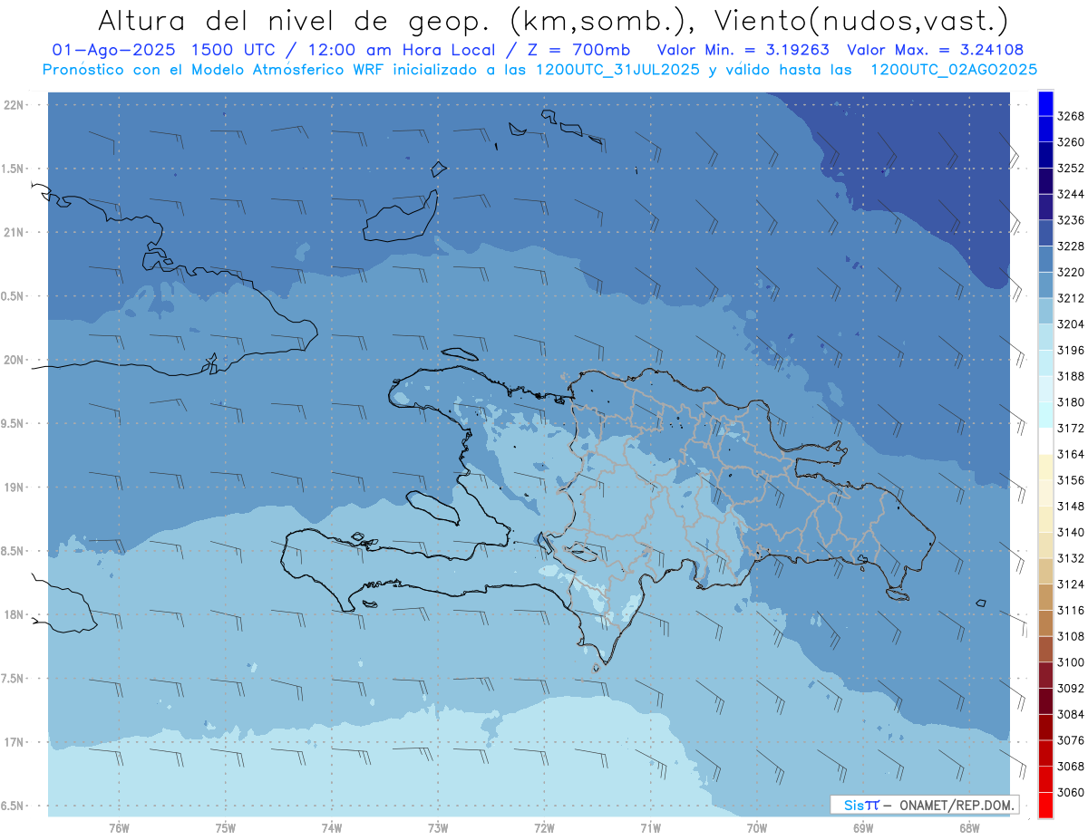This screenshot has height=840, width=1088.
Task: Click the '68W' longitude label
Action: 969,828
